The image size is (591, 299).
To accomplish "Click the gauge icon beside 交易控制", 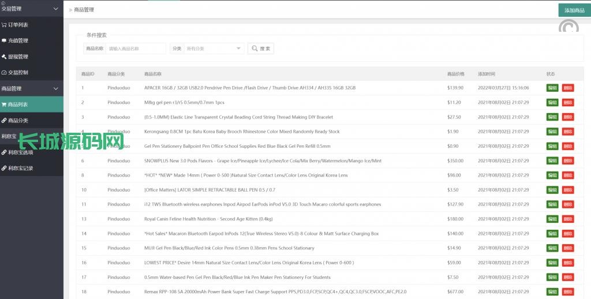I will pyautogui.click(x=4, y=73).
